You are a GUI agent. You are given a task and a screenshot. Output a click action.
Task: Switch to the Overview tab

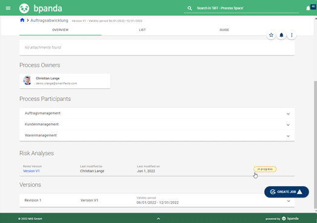(x=60, y=30)
